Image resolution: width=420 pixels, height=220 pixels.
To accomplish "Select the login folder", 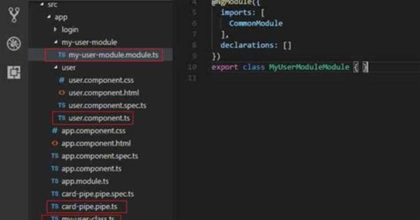I will point(70,30).
